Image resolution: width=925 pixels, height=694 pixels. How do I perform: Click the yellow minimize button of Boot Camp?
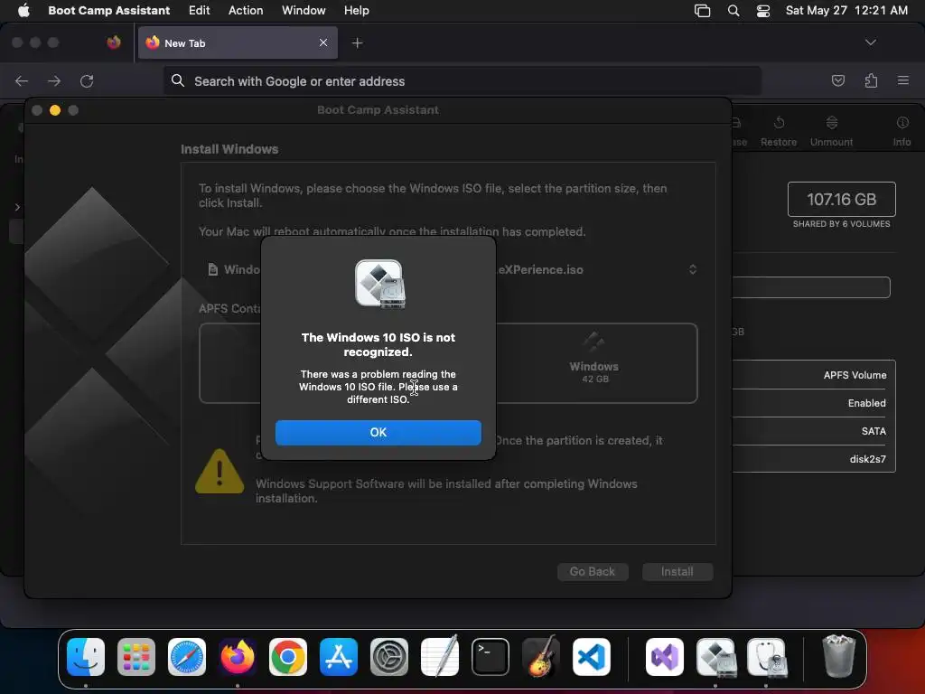pyautogui.click(x=55, y=110)
